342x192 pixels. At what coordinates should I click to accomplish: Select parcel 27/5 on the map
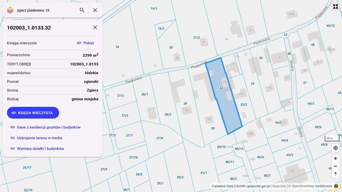125,115
